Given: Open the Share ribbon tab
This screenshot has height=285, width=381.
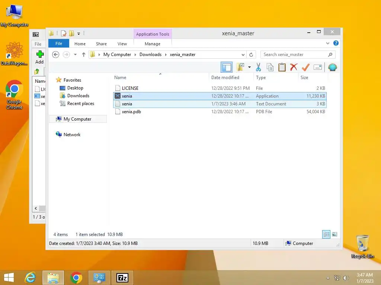Looking at the screenshot, I should point(101,44).
